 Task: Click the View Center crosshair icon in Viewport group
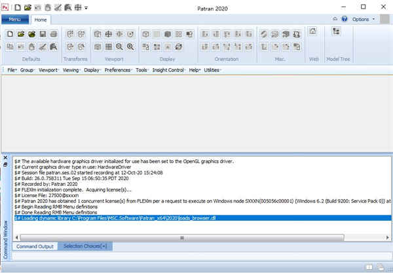point(119,34)
